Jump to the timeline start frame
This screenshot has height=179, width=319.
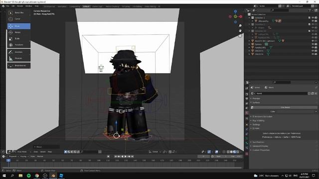[x=116, y=157]
